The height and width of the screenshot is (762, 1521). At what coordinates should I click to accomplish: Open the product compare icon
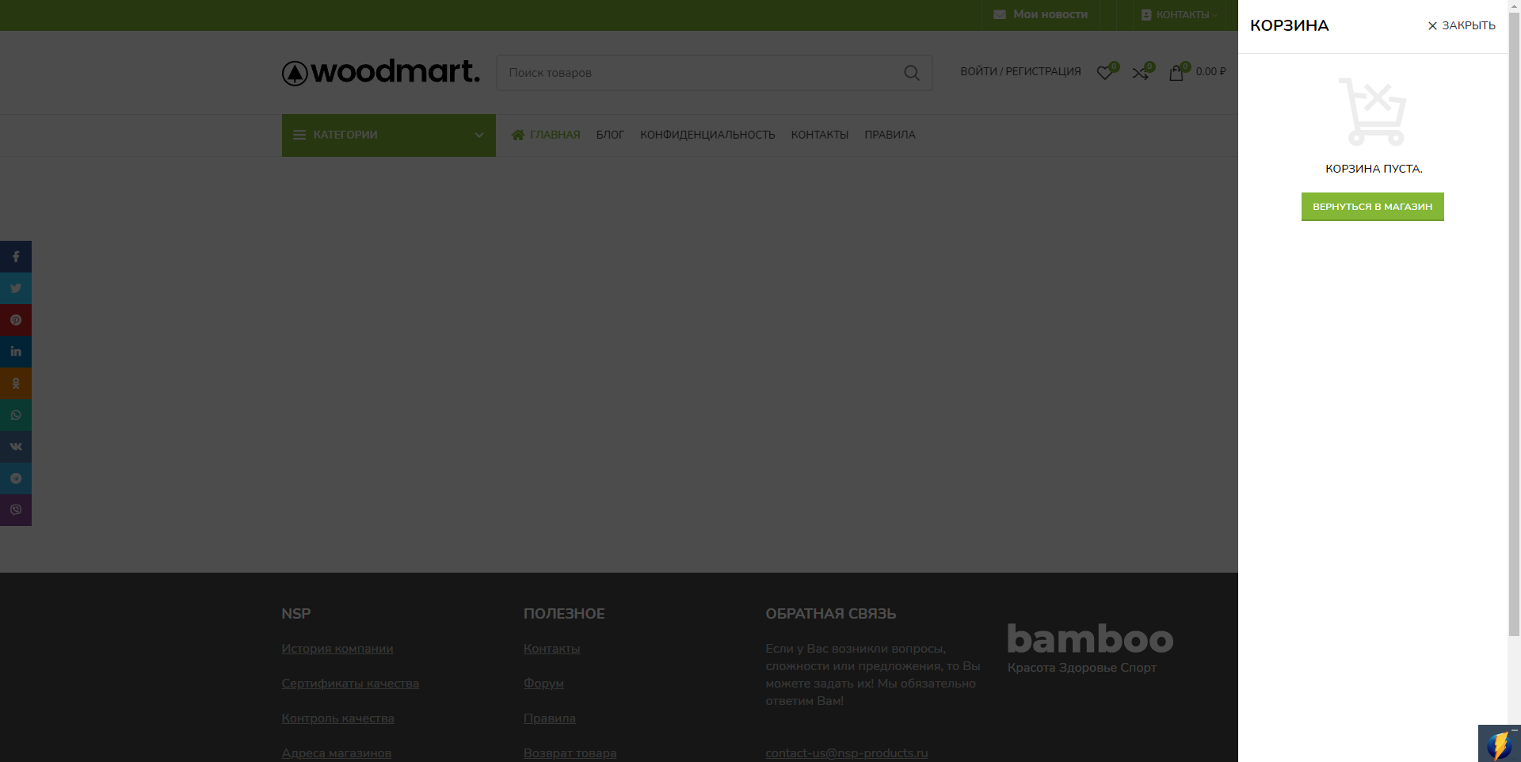tap(1142, 72)
